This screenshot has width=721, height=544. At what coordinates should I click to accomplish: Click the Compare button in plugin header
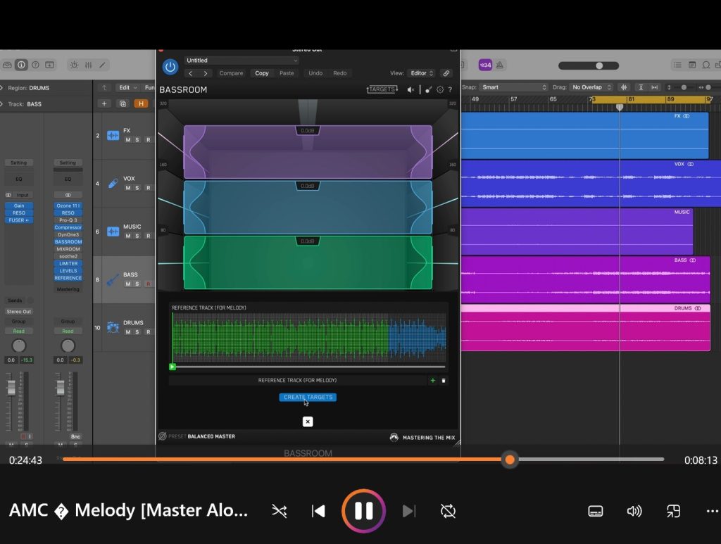231,73
